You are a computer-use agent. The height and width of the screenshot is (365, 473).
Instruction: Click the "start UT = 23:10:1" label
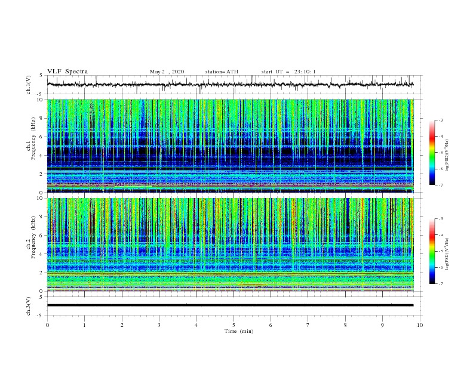pyautogui.click(x=288, y=72)
